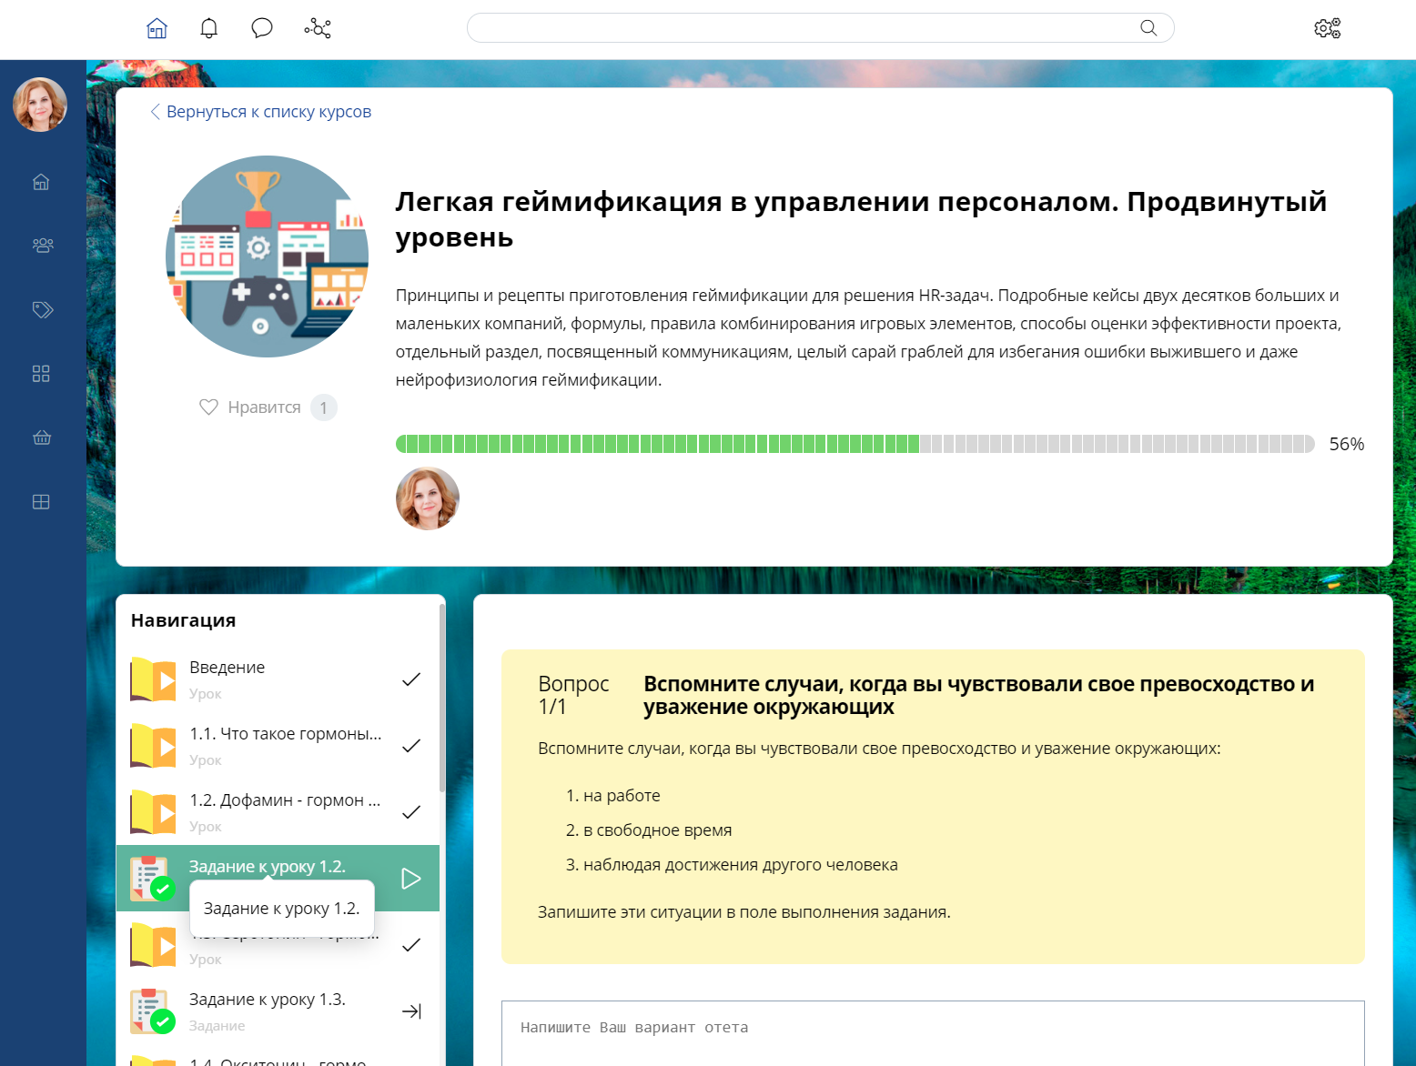Open the four-squares apps sidebar icon
1416x1066 pixels.
pyautogui.click(x=41, y=374)
